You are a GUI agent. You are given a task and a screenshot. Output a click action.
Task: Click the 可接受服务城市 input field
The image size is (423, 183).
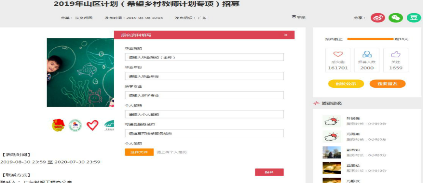[x=204, y=133]
